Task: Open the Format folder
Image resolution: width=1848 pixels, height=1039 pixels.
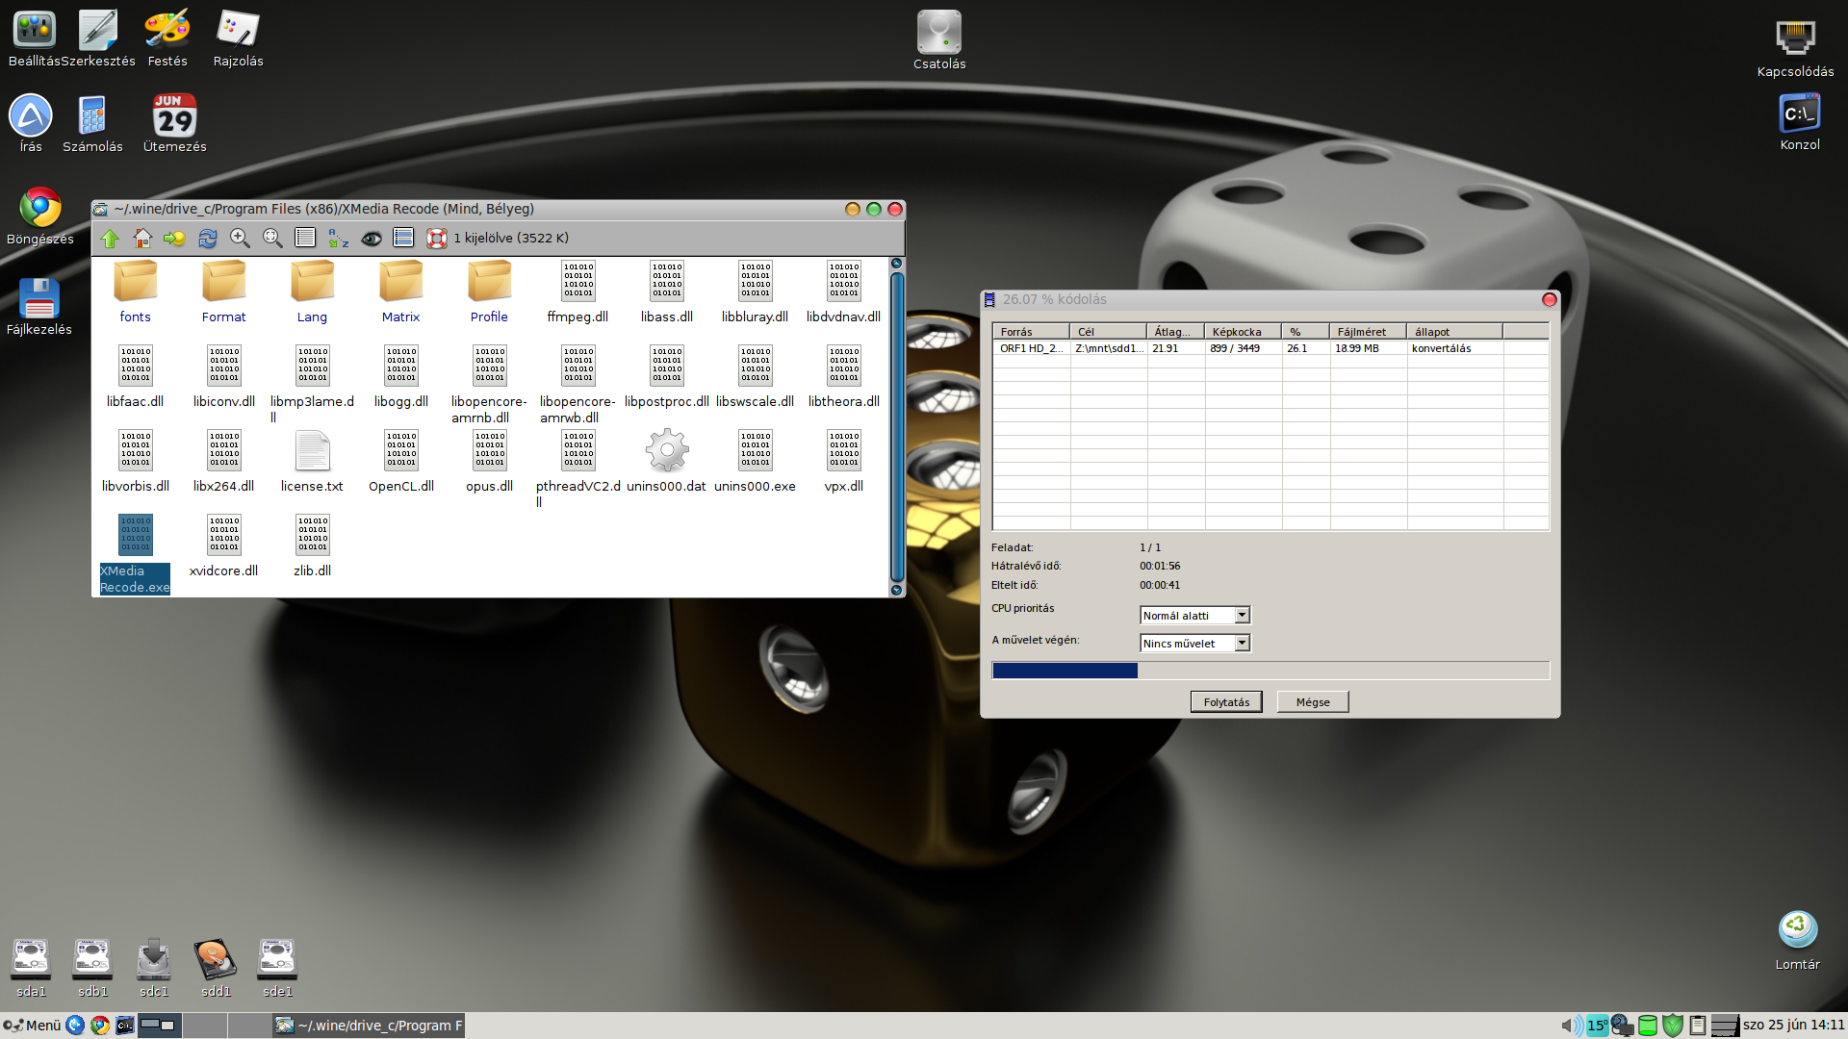Action: [x=224, y=292]
